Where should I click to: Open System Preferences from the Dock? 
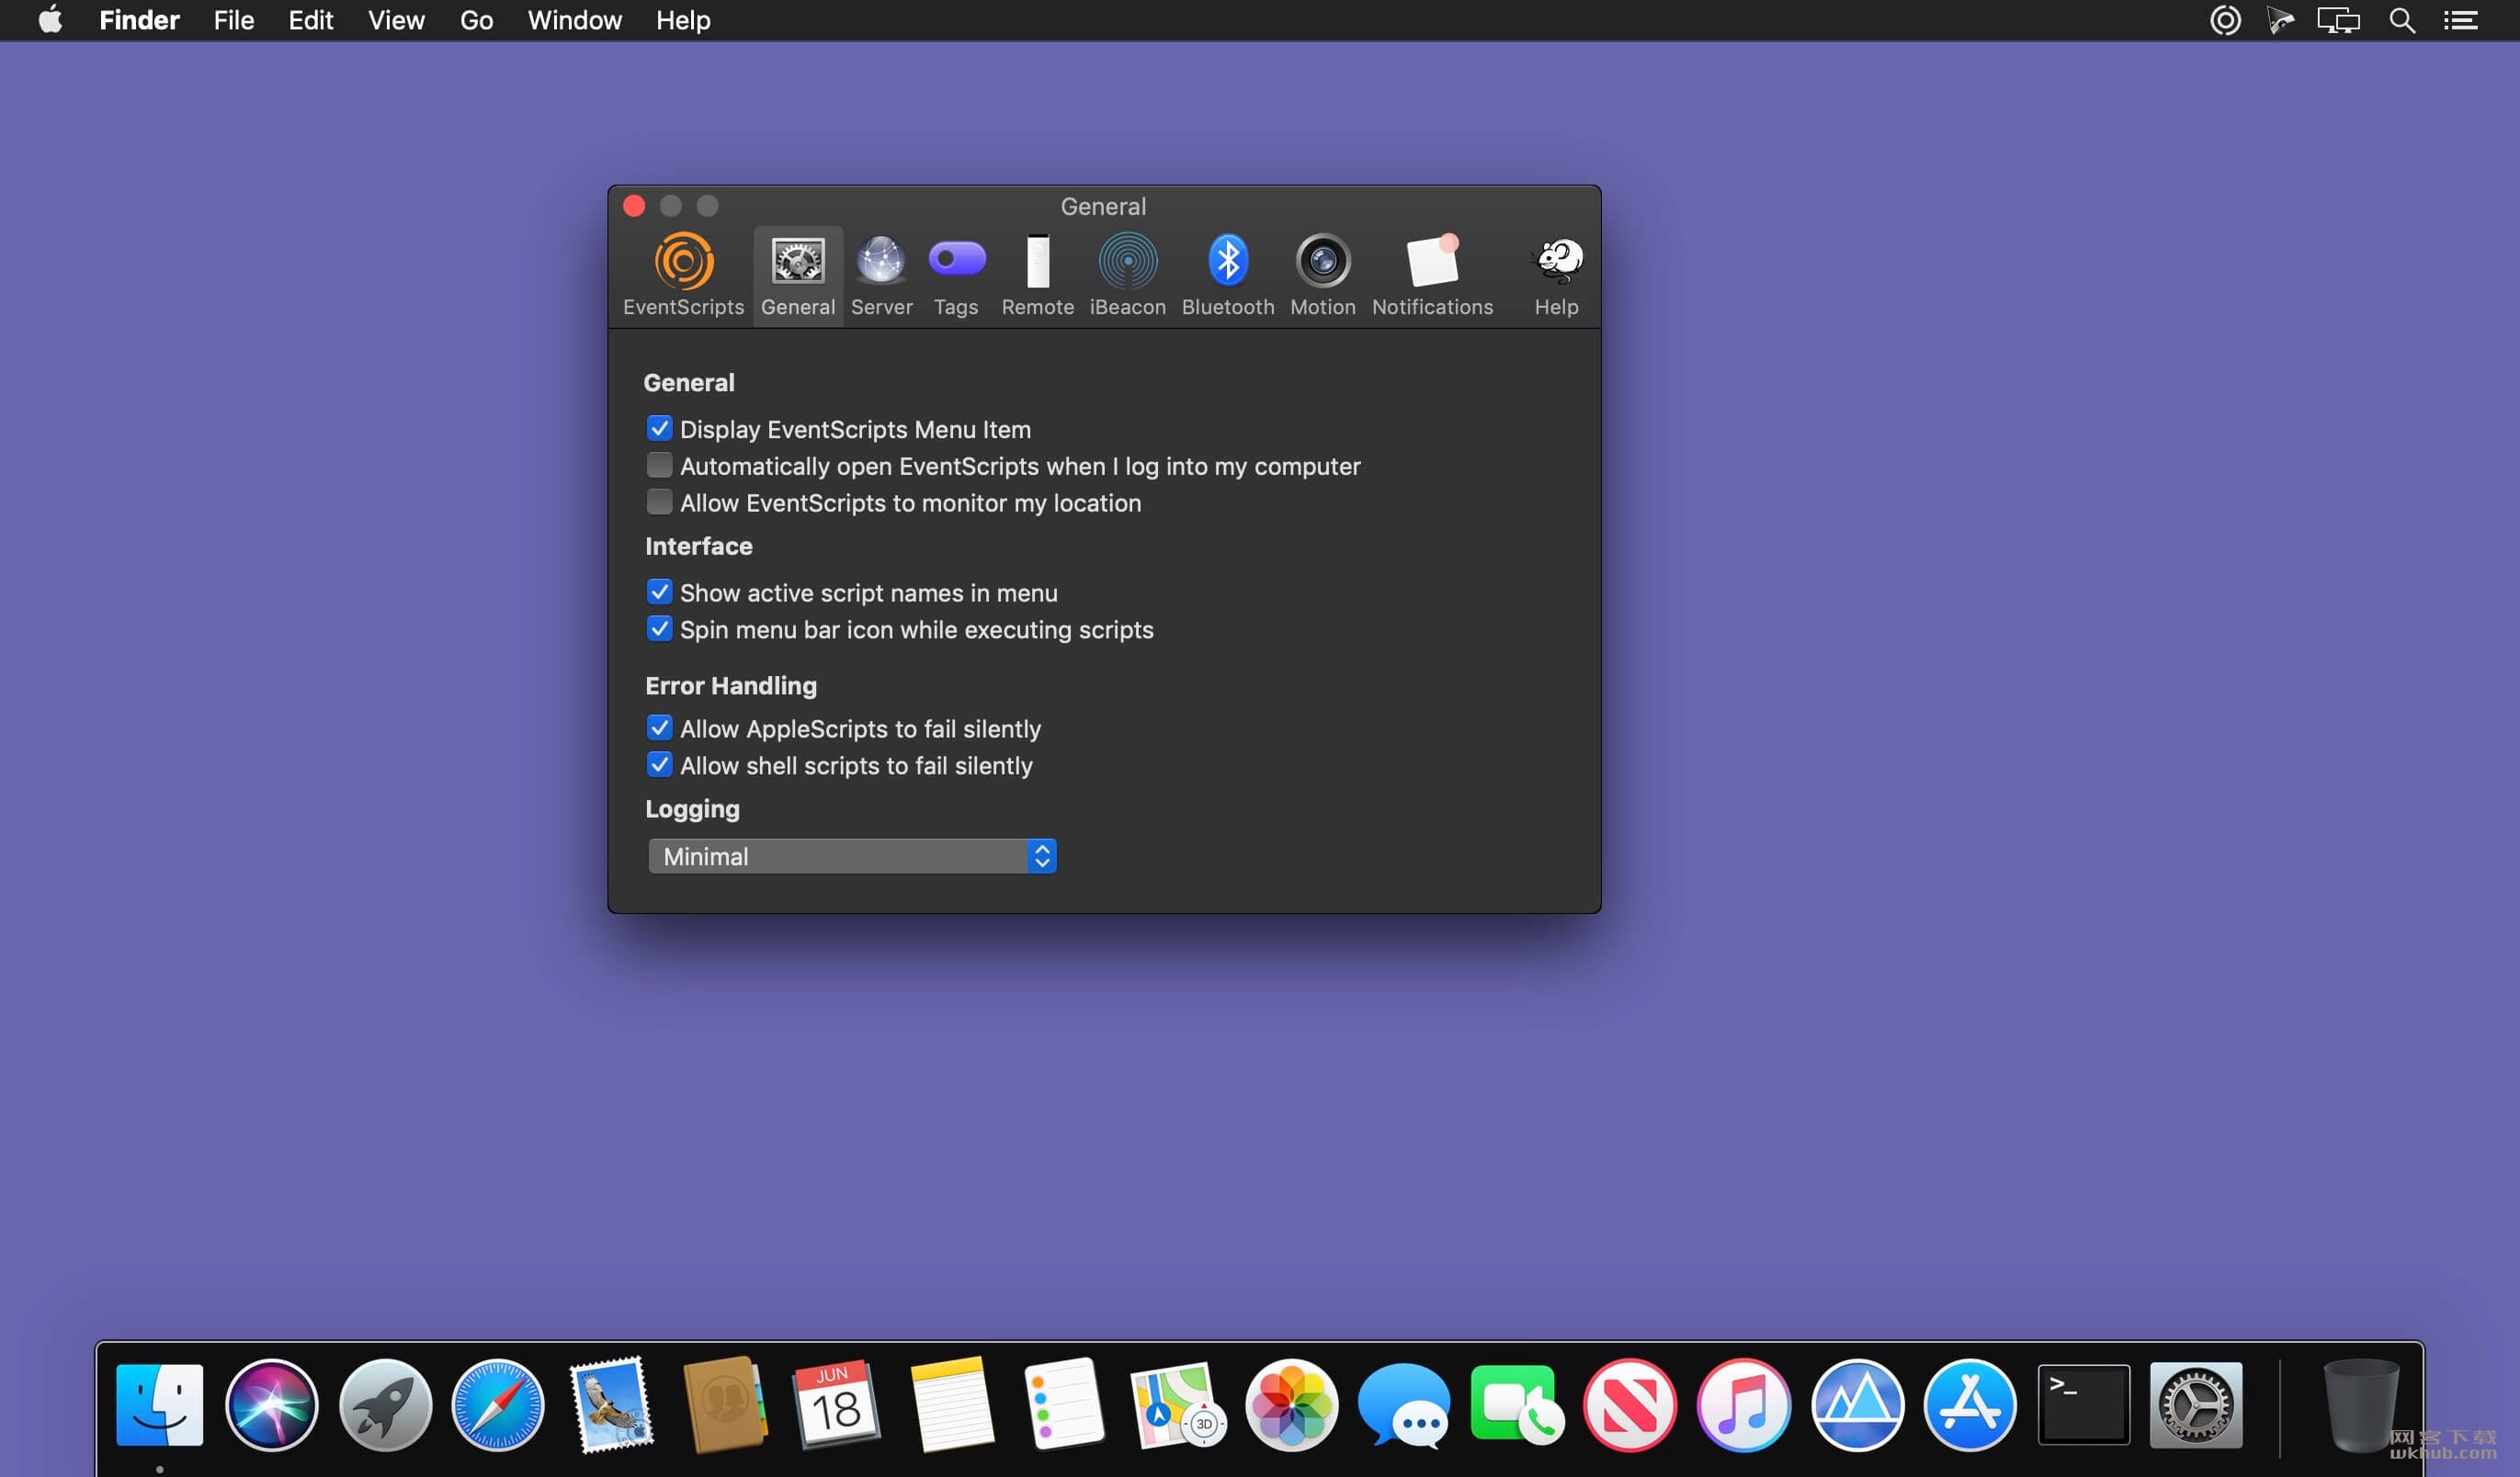2196,1404
